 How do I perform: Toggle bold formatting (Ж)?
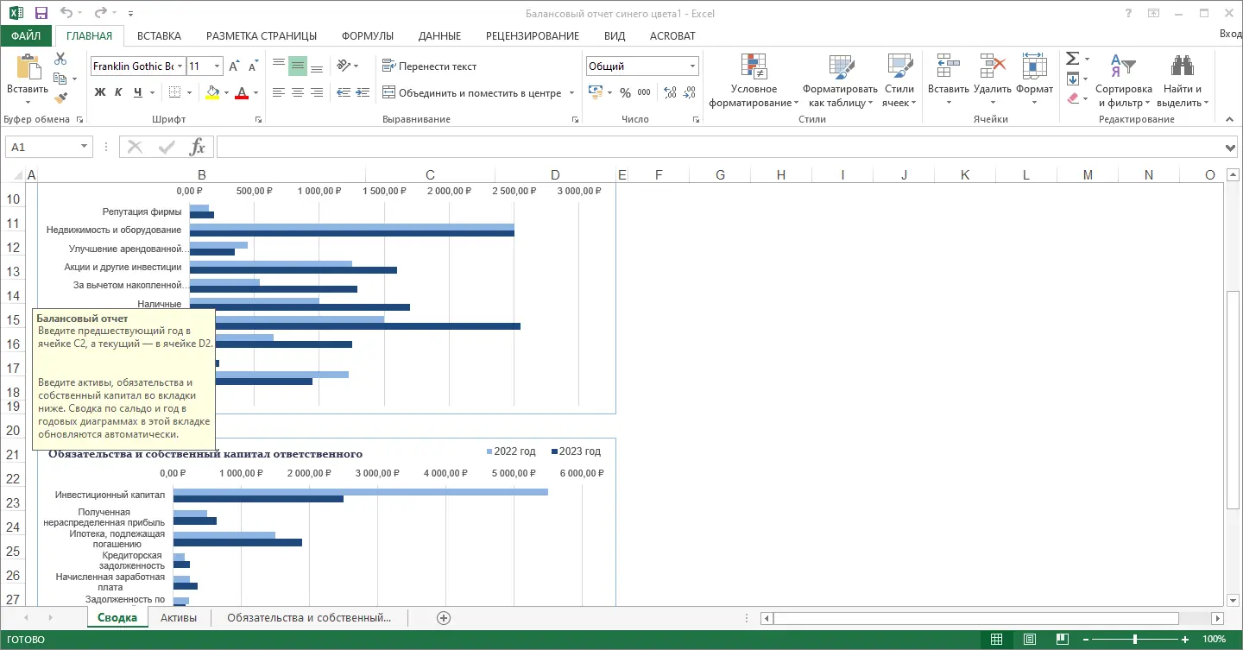100,92
